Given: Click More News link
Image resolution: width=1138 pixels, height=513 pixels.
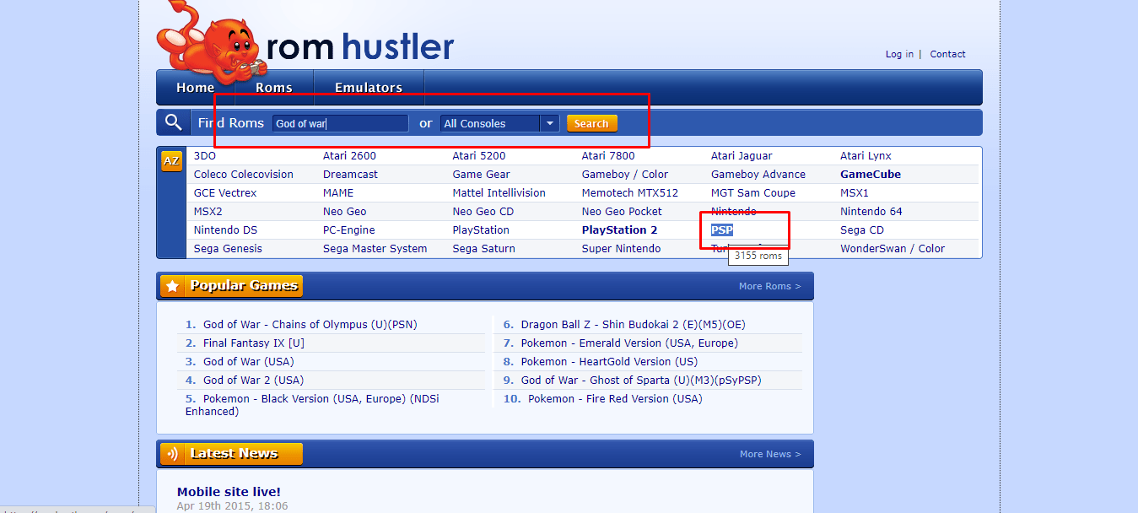Looking at the screenshot, I should pyautogui.click(x=770, y=454).
